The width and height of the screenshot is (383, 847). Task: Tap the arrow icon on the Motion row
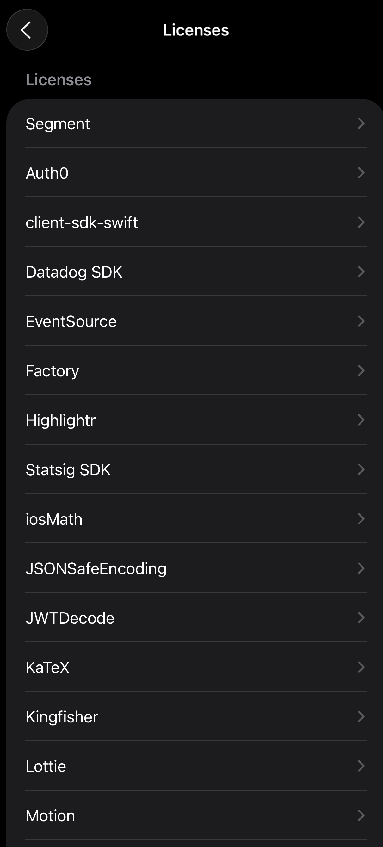pos(361,815)
